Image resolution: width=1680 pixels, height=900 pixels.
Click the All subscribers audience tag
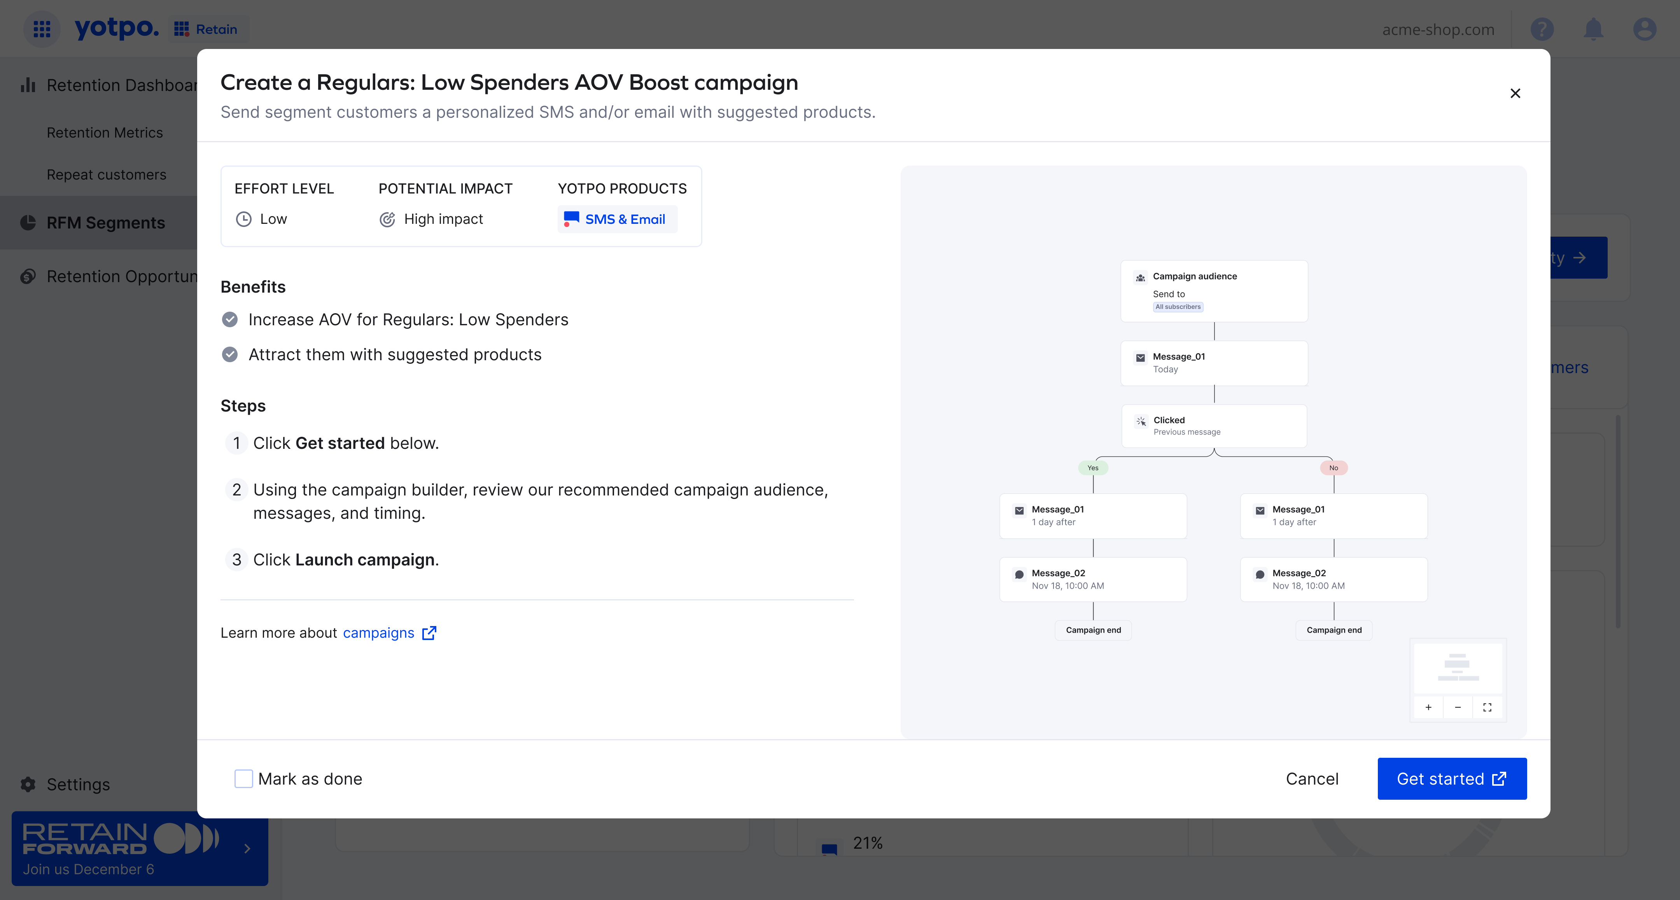pos(1178,307)
